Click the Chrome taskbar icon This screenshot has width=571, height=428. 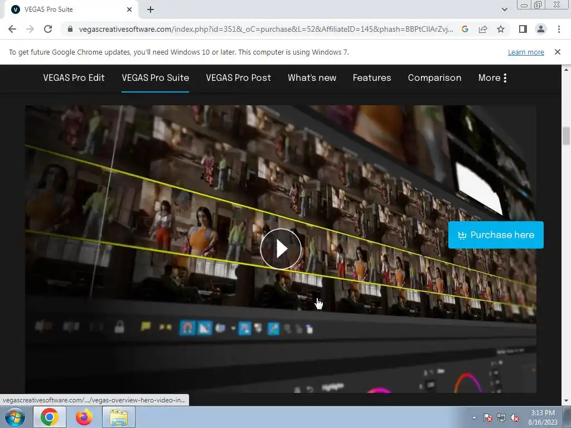[x=50, y=417]
